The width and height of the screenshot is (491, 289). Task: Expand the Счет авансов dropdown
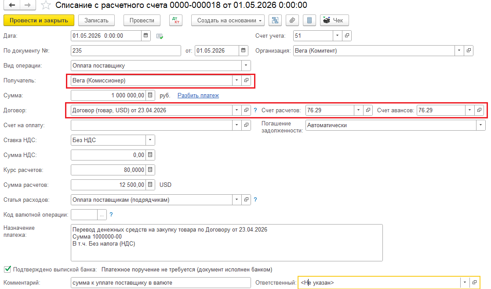click(x=470, y=110)
